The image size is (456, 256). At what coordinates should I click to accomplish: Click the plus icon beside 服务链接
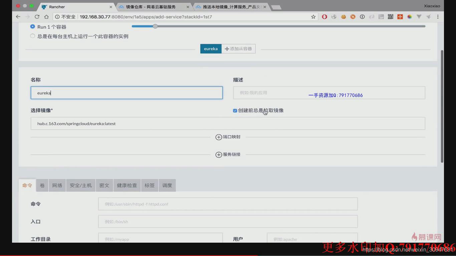[219, 155]
